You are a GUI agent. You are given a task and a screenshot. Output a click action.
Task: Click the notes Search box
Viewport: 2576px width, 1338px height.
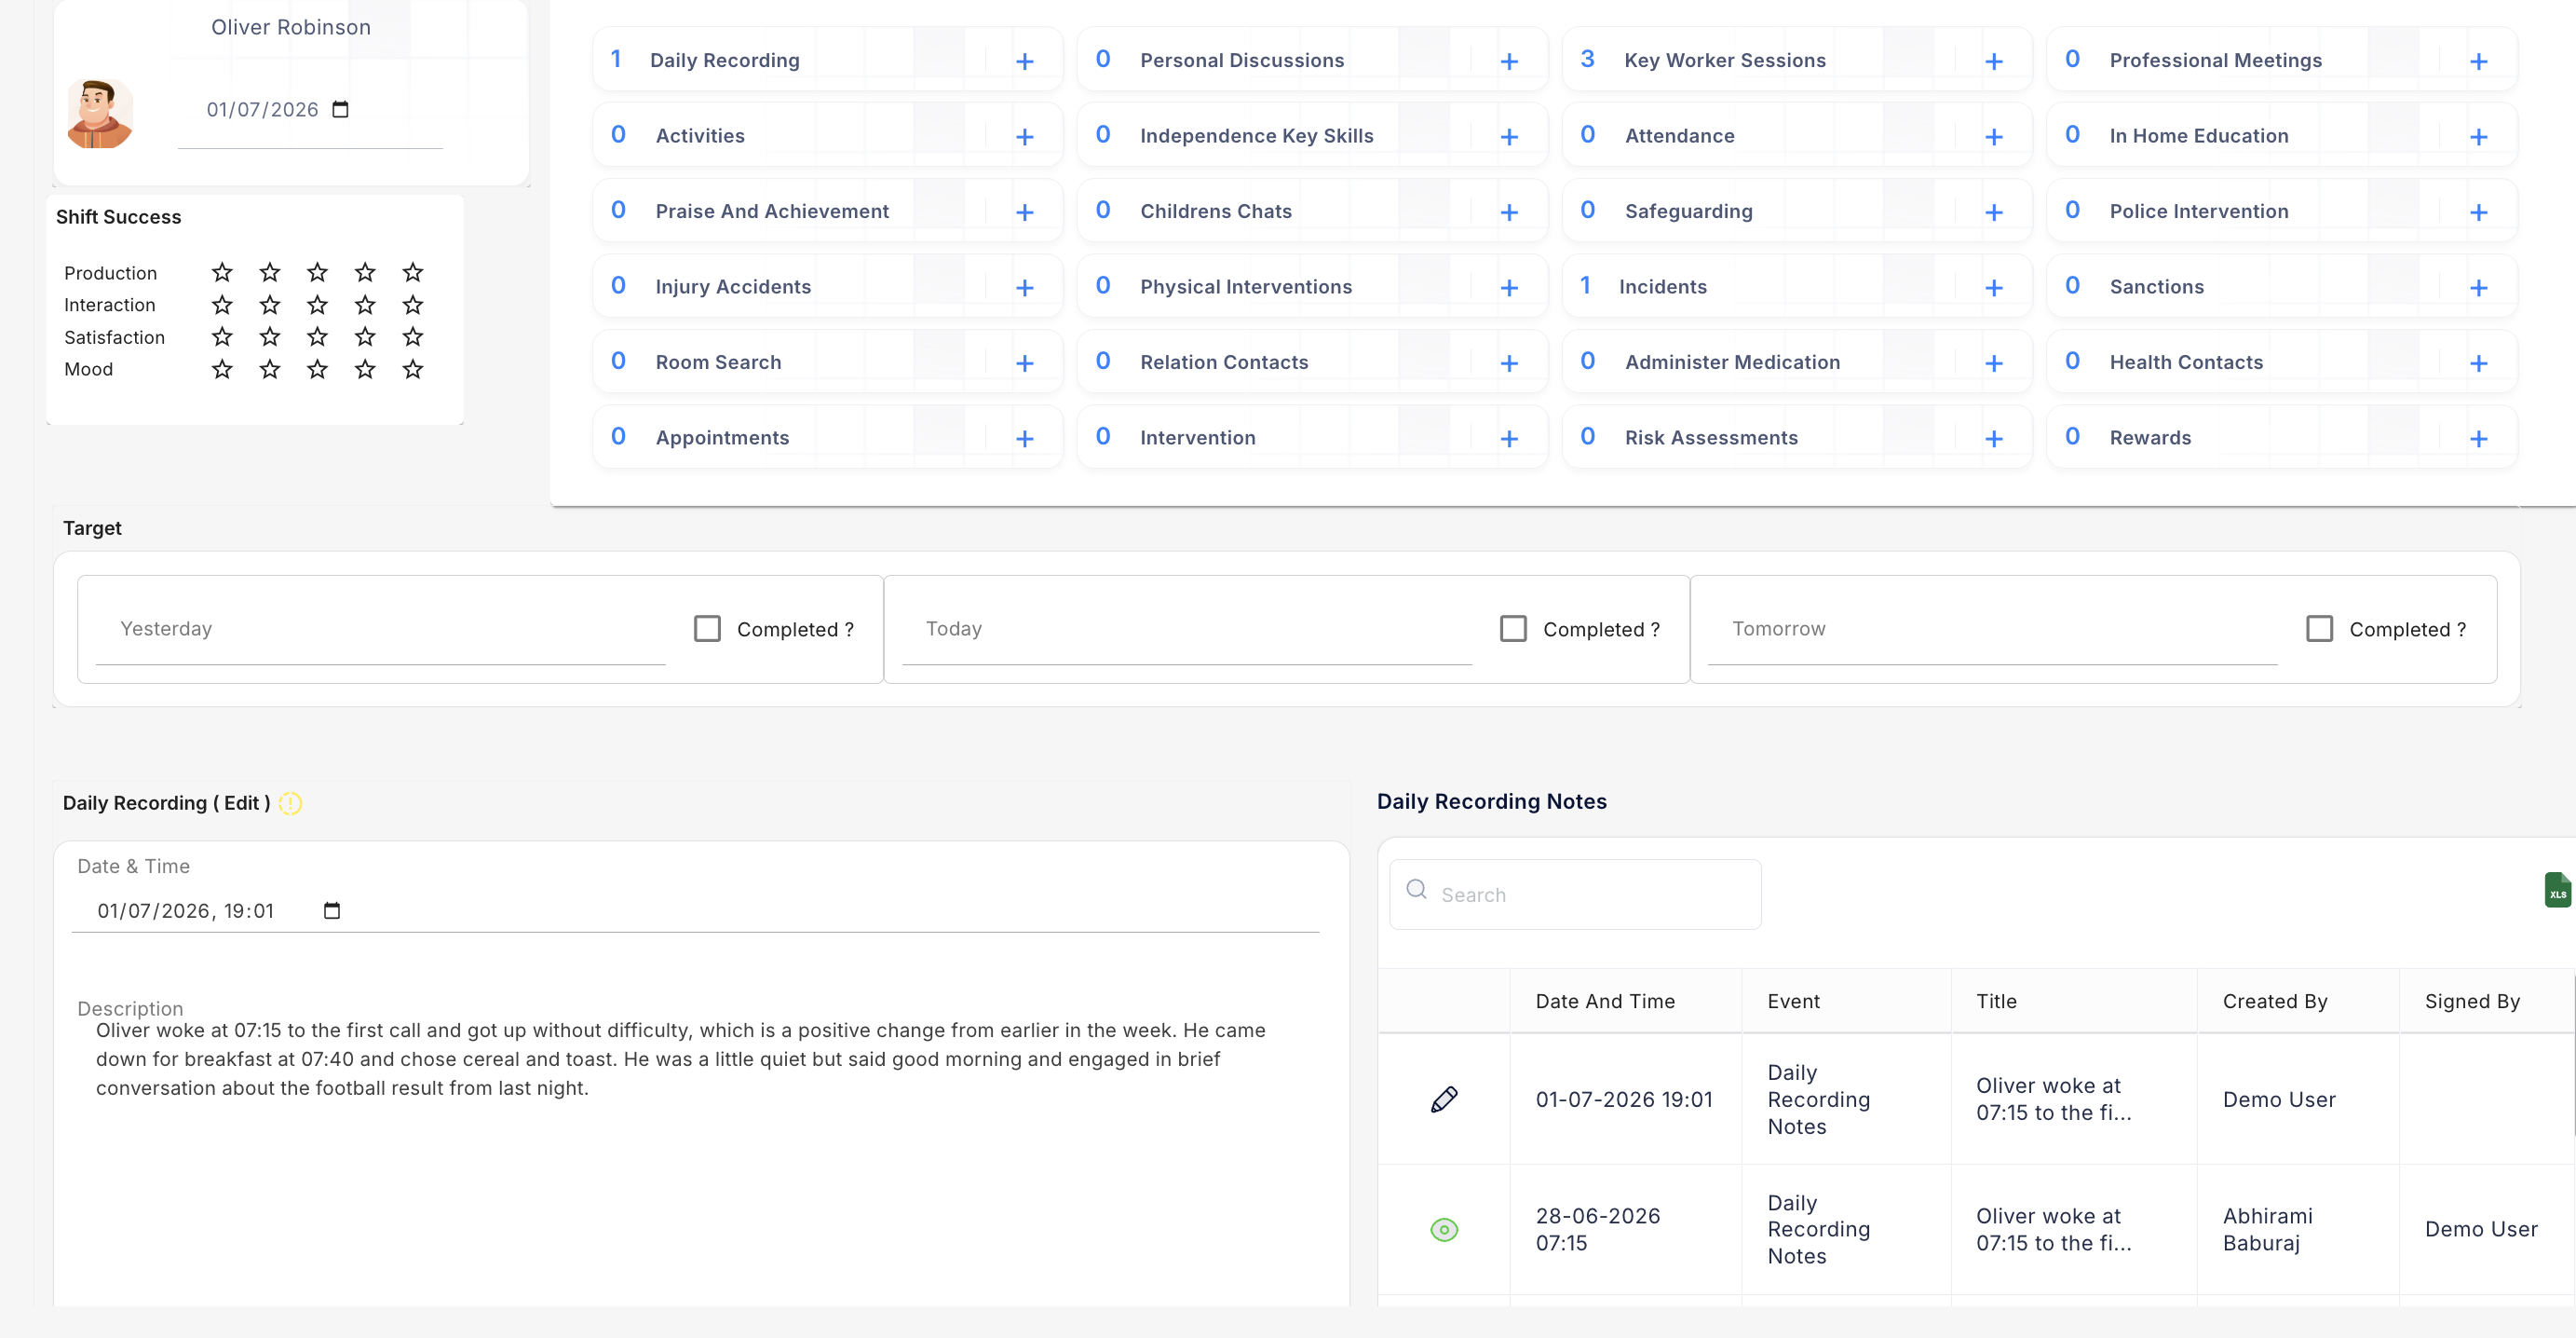point(1575,894)
